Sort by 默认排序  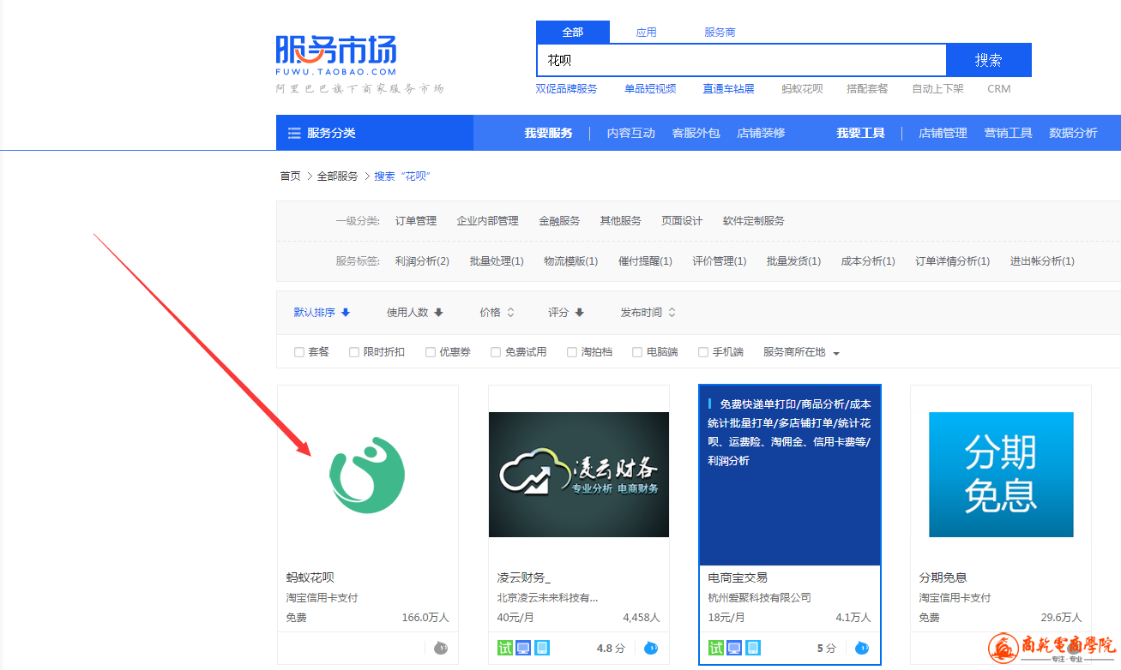tap(322, 313)
